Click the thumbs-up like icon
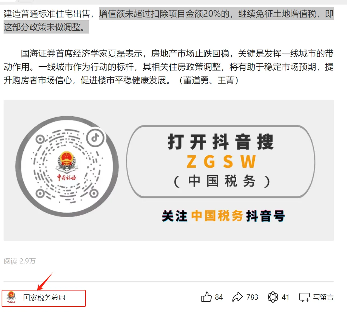This screenshot has width=347, height=312. pyautogui.click(x=206, y=297)
